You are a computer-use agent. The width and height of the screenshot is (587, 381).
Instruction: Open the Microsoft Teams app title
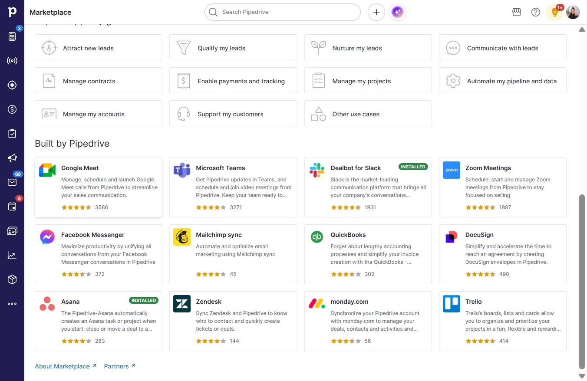point(221,168)
